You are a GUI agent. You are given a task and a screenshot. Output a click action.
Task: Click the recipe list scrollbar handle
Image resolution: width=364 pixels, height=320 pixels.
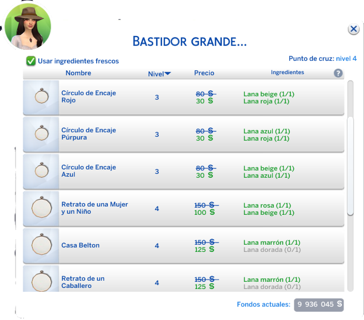pyautogui.click(x=350, y=166)
